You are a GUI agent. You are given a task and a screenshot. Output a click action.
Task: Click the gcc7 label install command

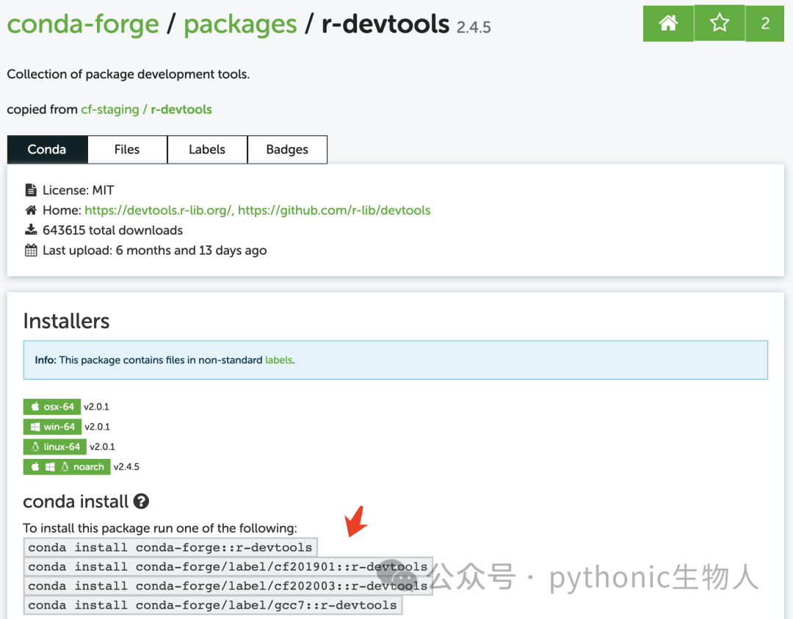[x=213, y=605]
